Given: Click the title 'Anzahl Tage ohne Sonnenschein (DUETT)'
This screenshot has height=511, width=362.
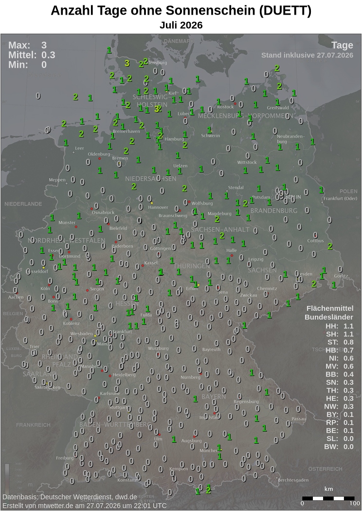Looking at the screenshot, I should pyautogui.click(x=181, y=11).
